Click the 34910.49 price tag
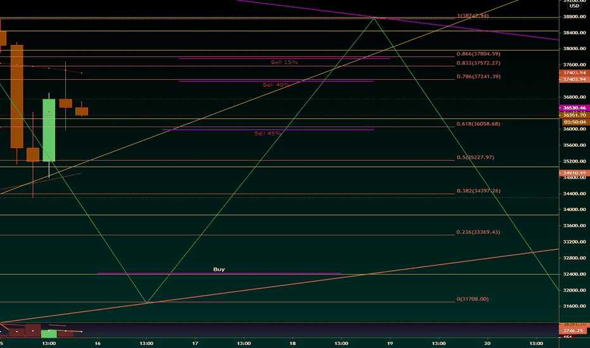This screenshot has height=348, width=590. (x=575, y=173)
